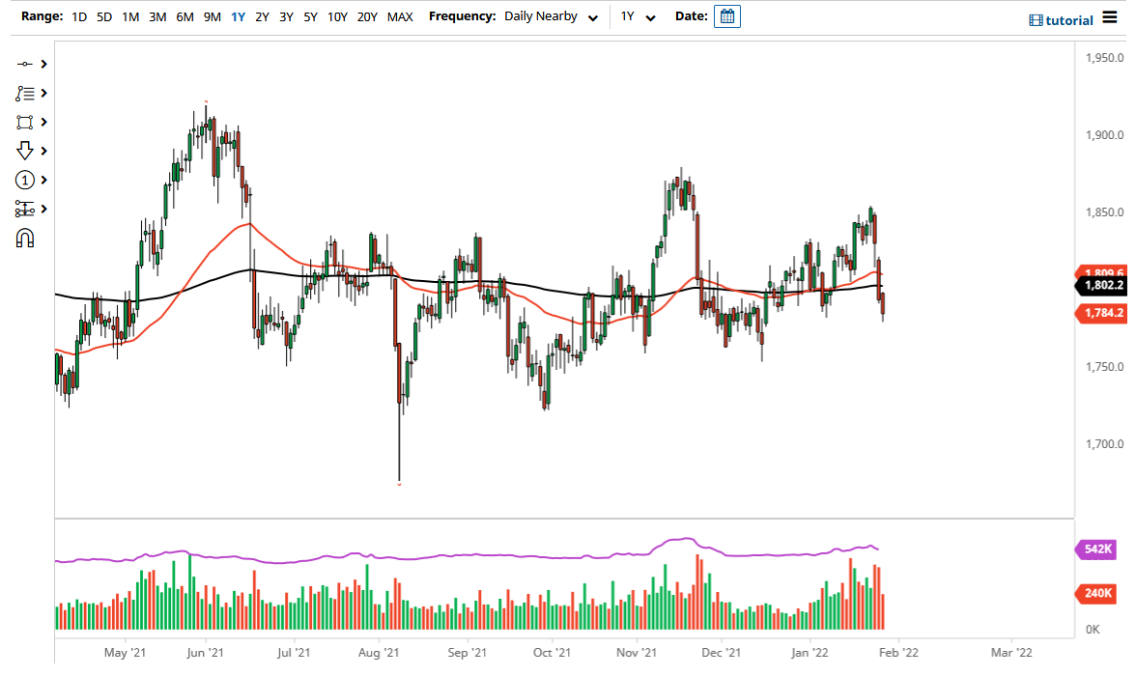1136x676 pixels.
Task: Click the Jun '21 axis label
Action: coord(205,652)
